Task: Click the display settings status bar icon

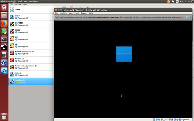Action: point(170,119)
